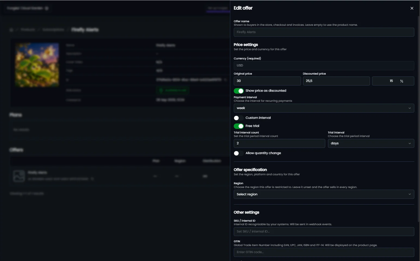Focus the Original price field
420x261 pixels.
pos(267,81)
